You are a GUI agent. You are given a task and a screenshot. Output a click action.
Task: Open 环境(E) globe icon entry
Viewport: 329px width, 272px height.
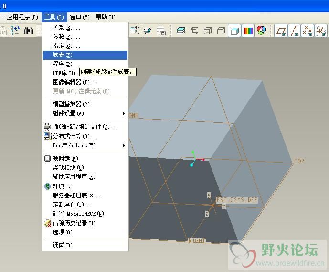[x=85, y=186]
